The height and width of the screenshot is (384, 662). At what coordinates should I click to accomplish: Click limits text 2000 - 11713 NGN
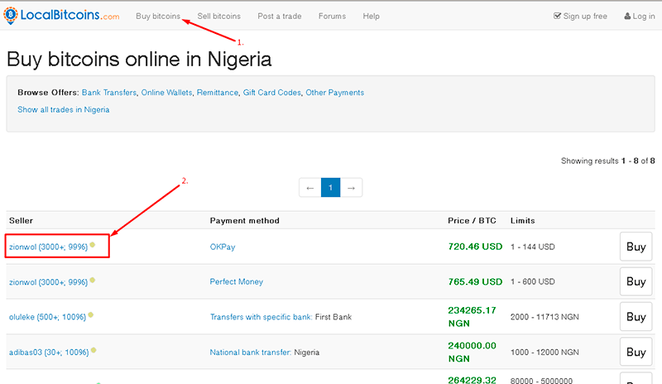(x=544, y=317)
